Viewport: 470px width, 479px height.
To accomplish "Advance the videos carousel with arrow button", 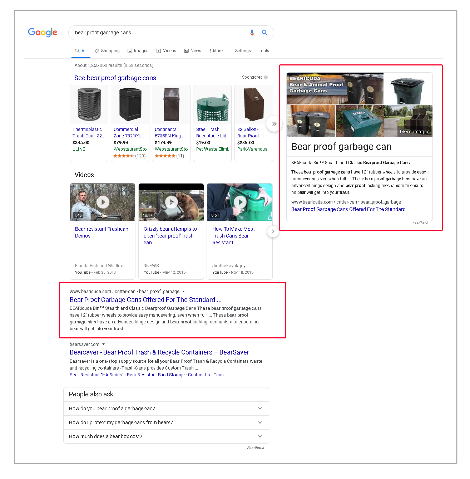I will pos(273,231).
